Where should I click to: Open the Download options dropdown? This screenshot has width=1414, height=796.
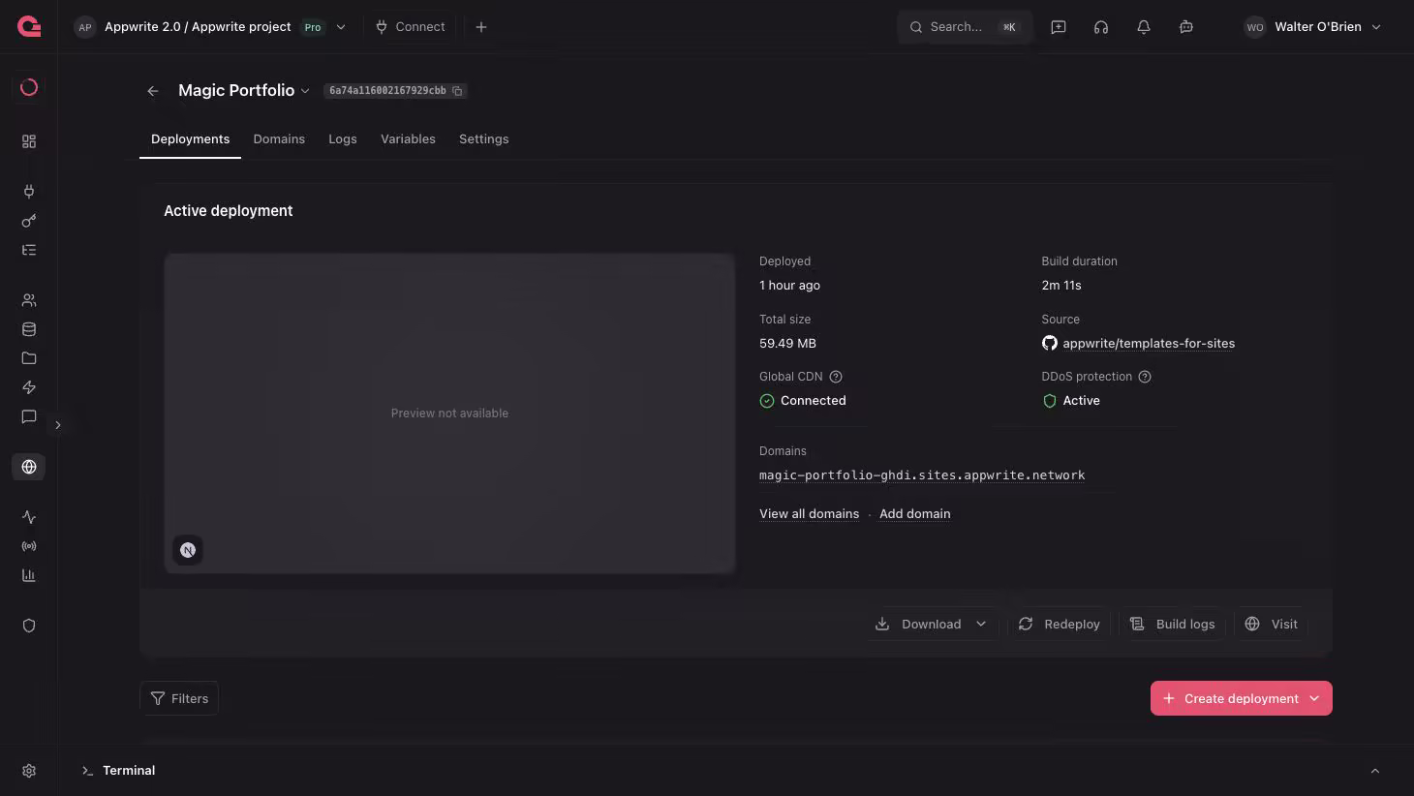pyautogui.click(x=981, y=624)
